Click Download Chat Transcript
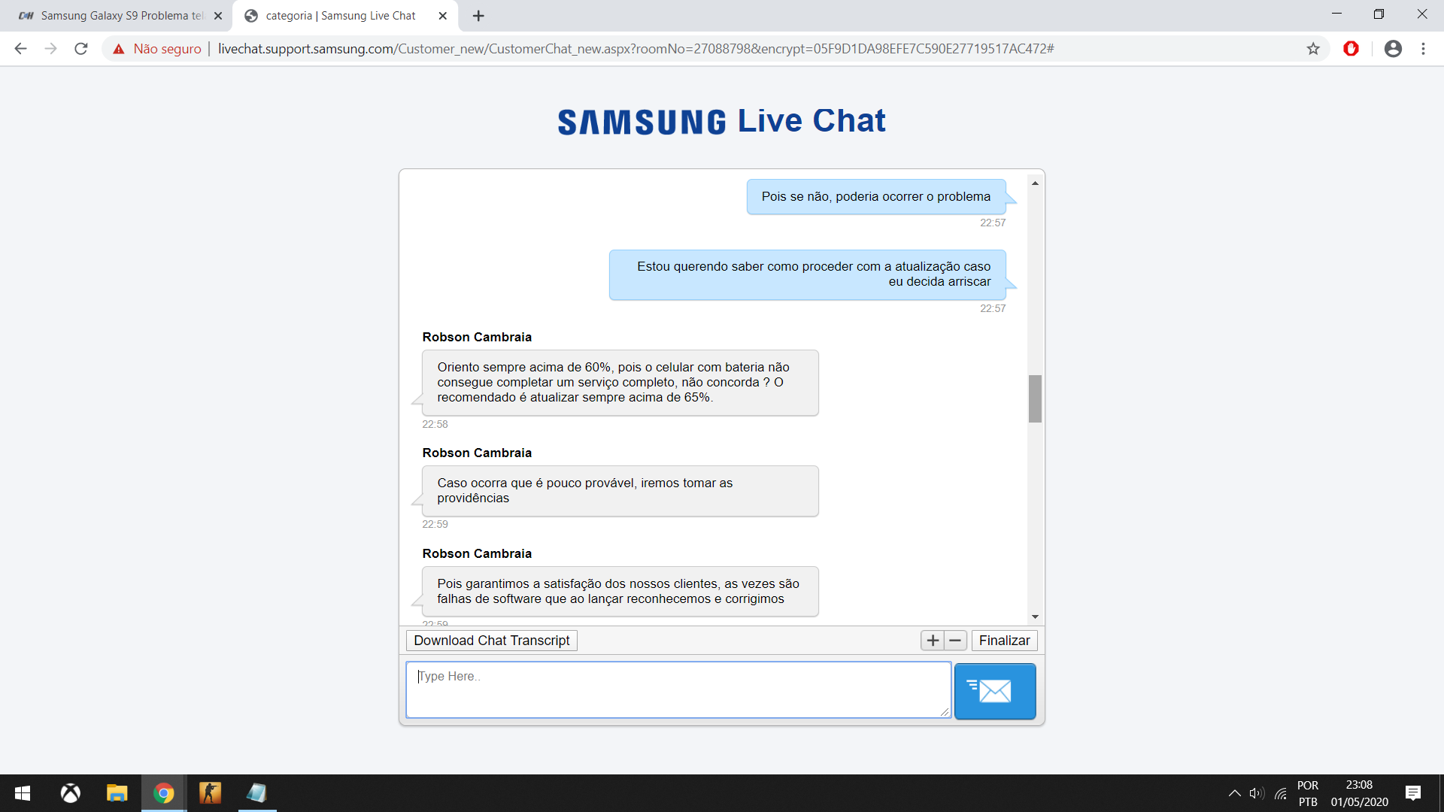 click(x=492, y=641)
